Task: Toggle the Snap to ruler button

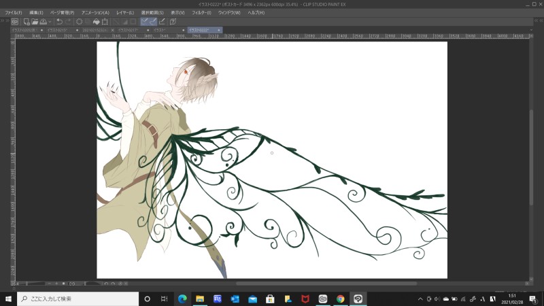Action: [144, 21]
